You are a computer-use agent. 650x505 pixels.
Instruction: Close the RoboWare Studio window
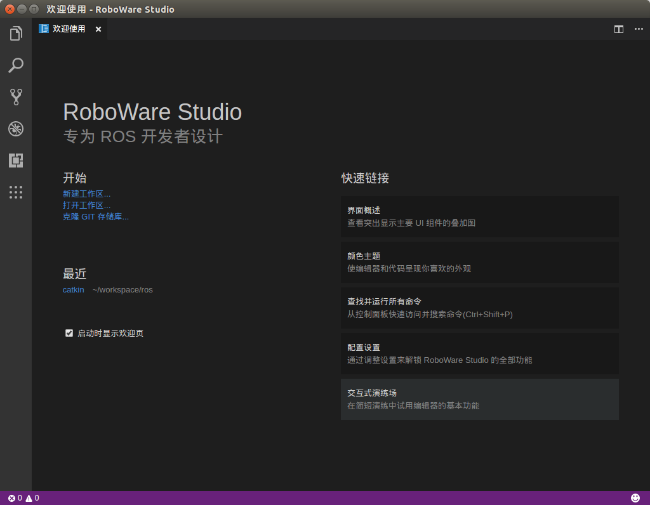click(10, 9)
